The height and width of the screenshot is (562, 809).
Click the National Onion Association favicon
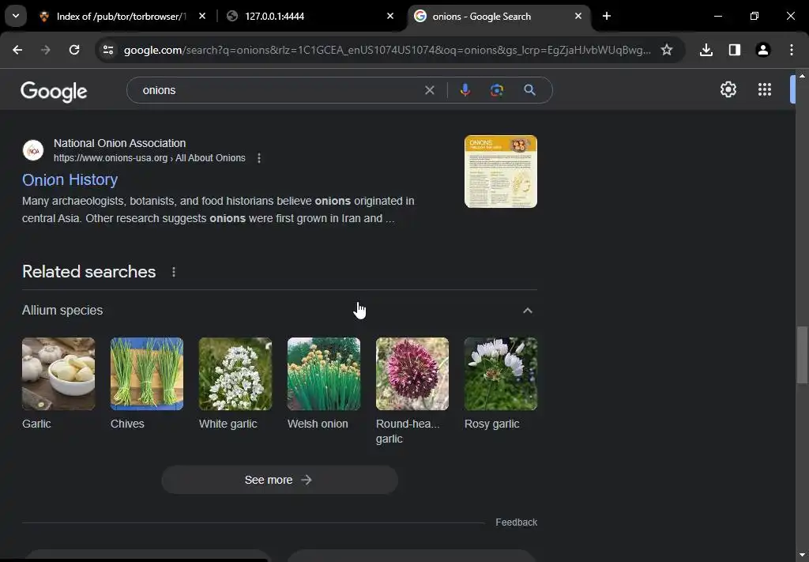pyautogui.click(x=33, y=150)
